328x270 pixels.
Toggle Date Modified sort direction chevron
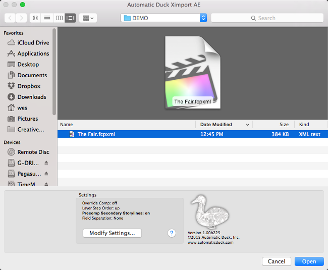pyautogui.click(x=248, y=125)
